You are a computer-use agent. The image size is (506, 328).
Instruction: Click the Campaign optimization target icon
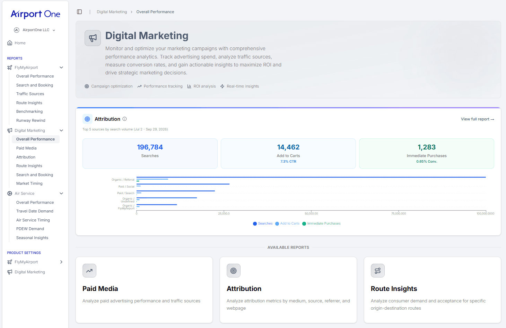coord(87,86)
